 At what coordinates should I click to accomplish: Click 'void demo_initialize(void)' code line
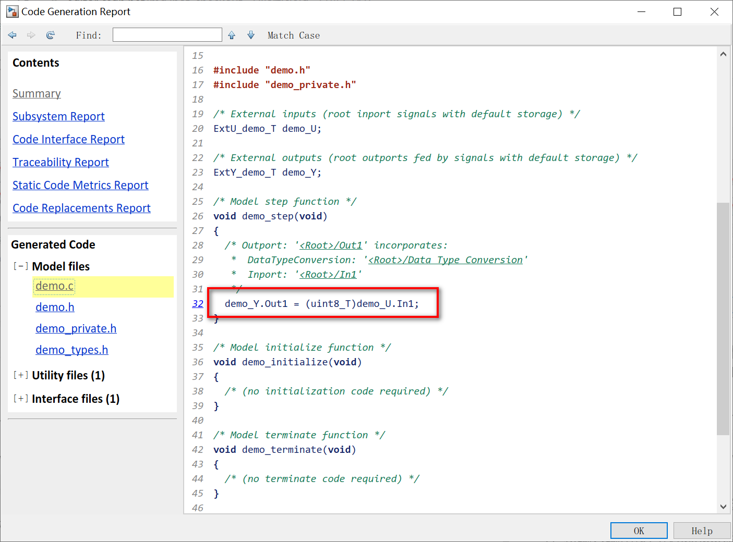pos(287,362)
